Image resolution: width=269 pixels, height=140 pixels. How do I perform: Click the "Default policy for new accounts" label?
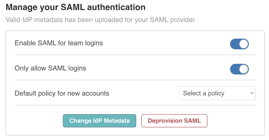[x=62, y=93]
